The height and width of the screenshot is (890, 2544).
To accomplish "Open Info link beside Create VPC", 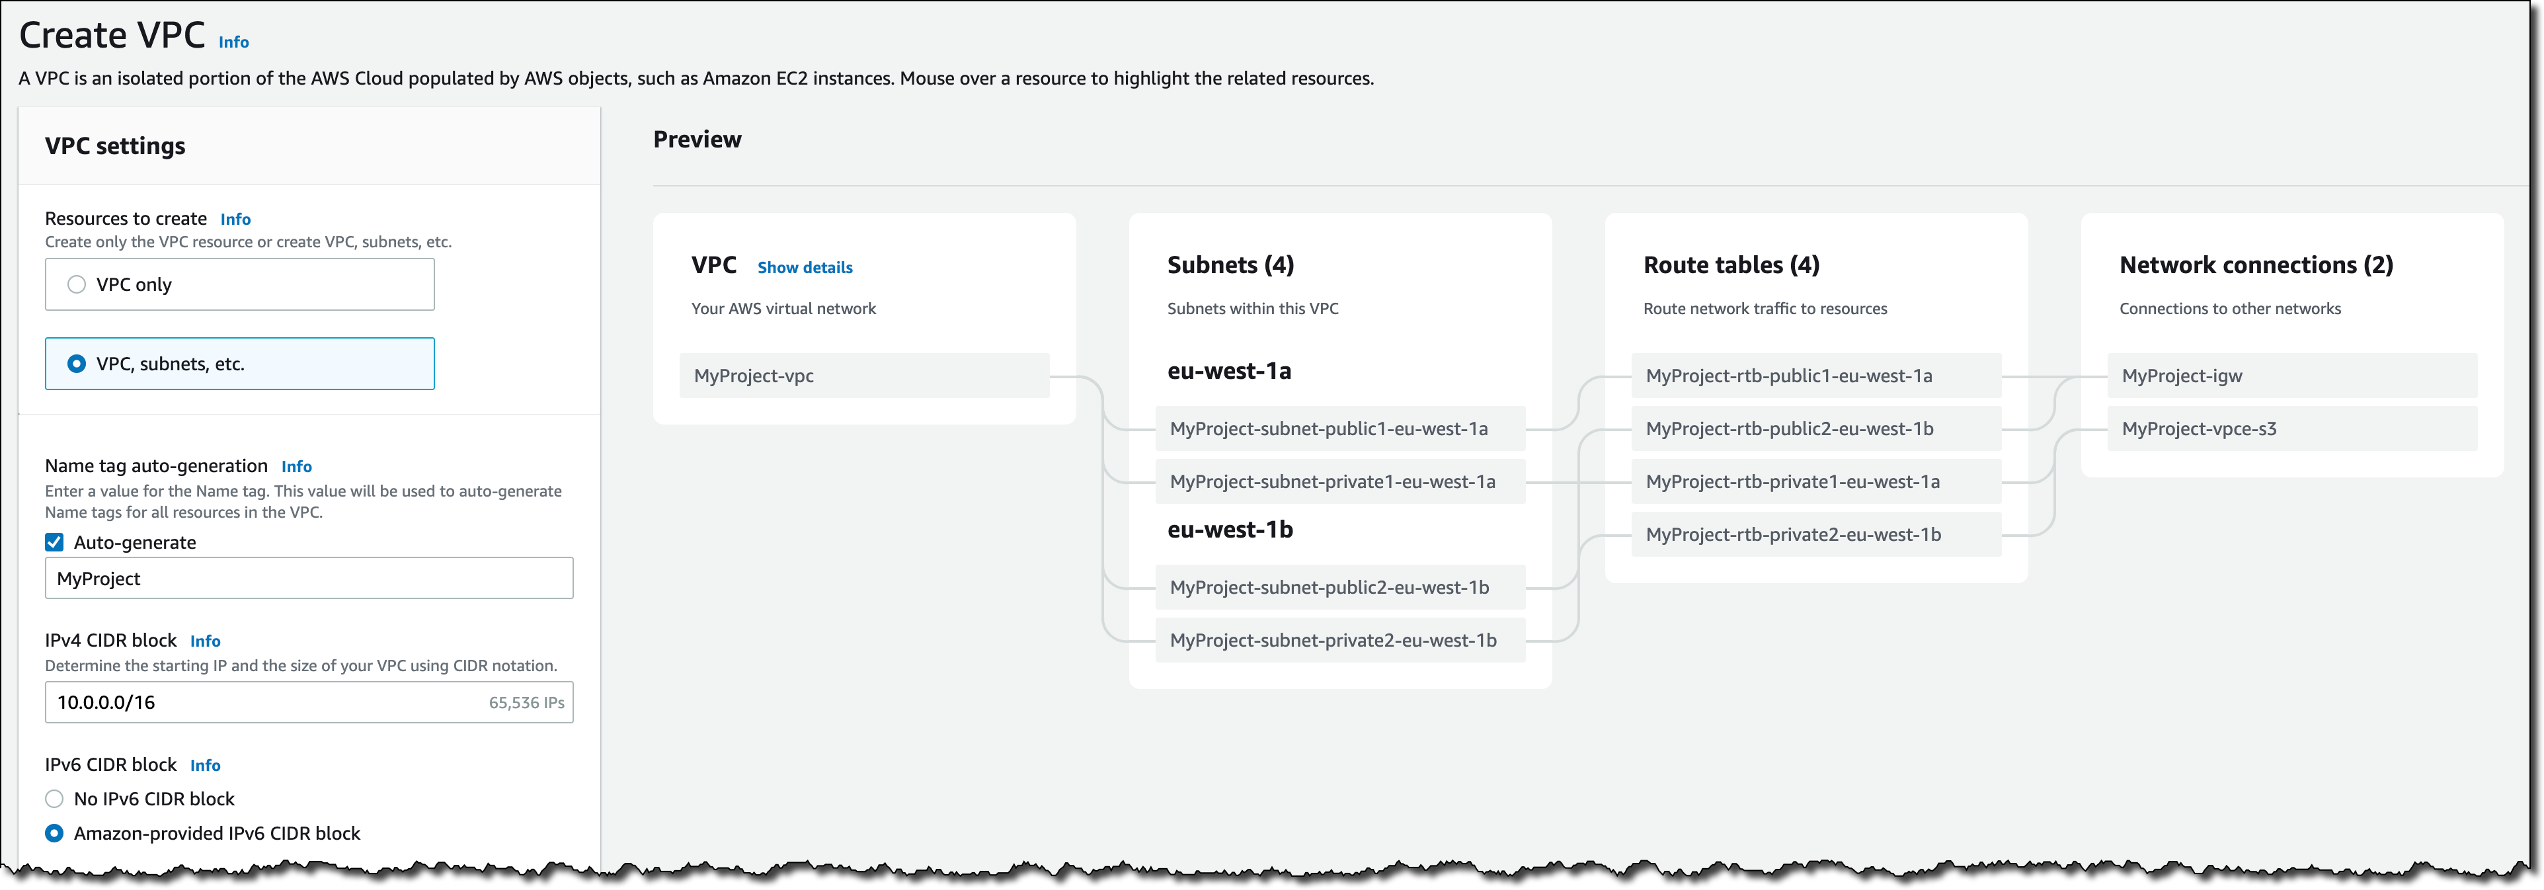I will pos(233,42).
